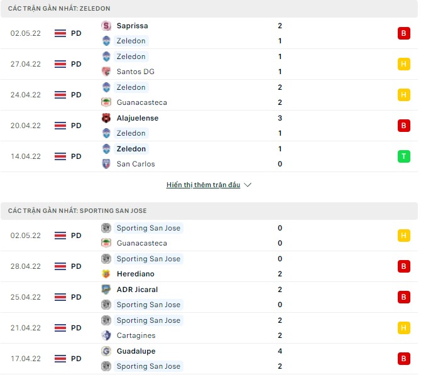421x375 pixels.
Task: Click the Costa Rica flag on 14.04.22 row
Action: click(x=61, y=156)
